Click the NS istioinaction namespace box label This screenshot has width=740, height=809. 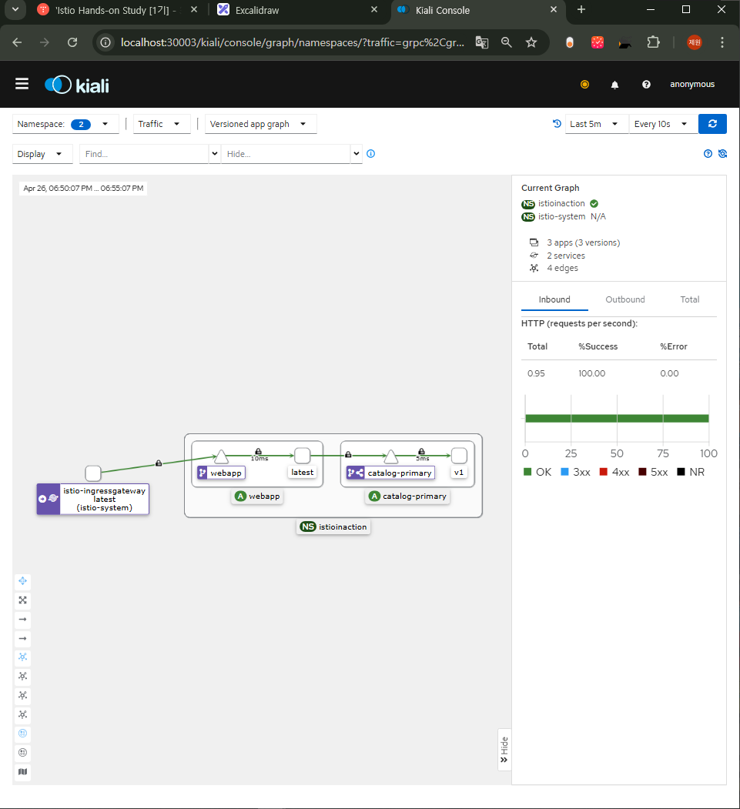(x=333, y=527)
